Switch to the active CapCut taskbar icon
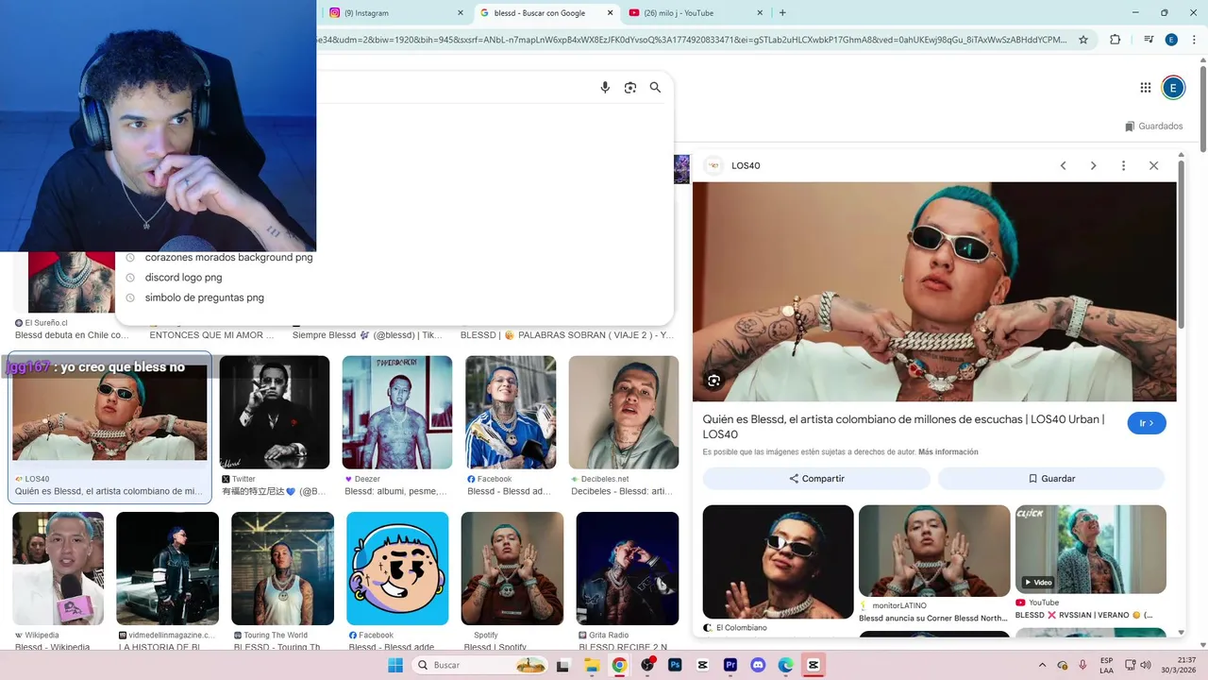 point(814,665)
